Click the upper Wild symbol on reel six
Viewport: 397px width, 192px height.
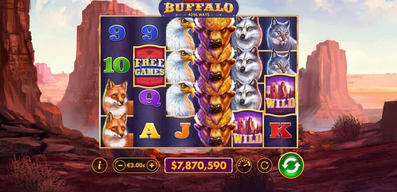point(280,95)
